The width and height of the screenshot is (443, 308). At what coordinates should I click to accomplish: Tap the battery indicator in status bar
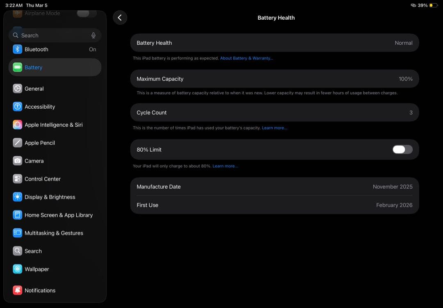(434, 5)
